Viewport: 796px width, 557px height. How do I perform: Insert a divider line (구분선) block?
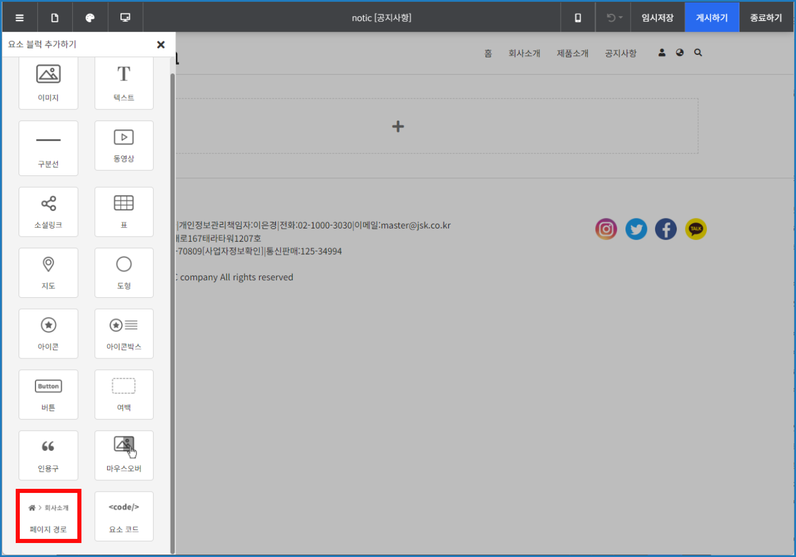click(48, 148)
